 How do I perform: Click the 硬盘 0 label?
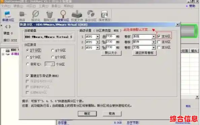pos(8,33)
